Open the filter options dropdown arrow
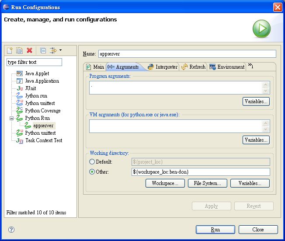This screenshot has height=241, width=285. click(x=60, y=50)
